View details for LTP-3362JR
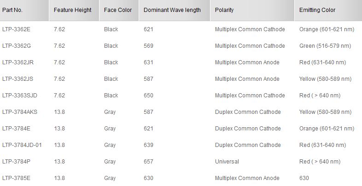This screenshot has height=186, width=362. click(x=18, y=62)
